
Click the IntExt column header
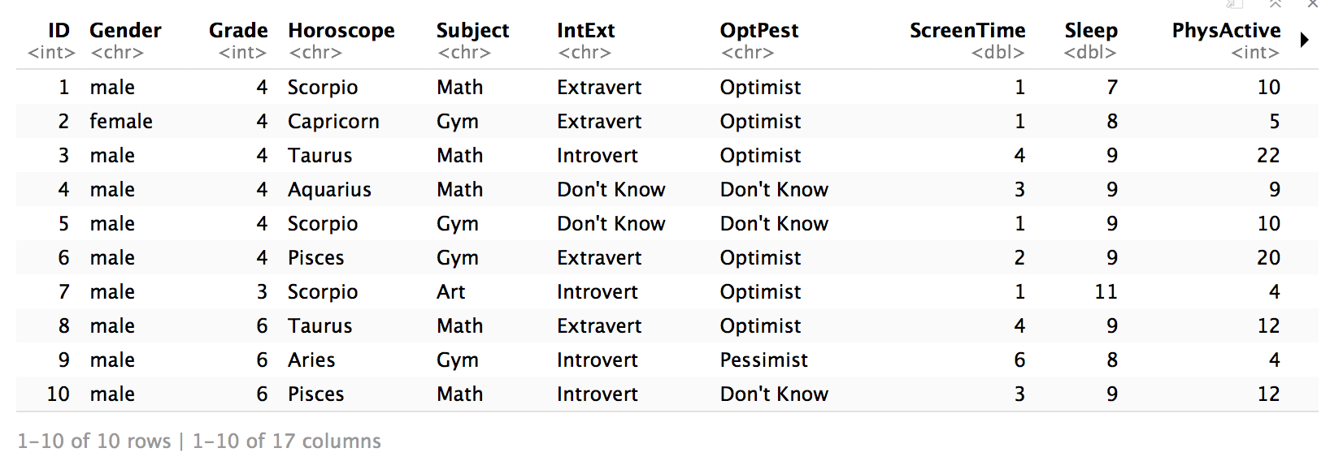pyautogui.click(x=585, y=31)
